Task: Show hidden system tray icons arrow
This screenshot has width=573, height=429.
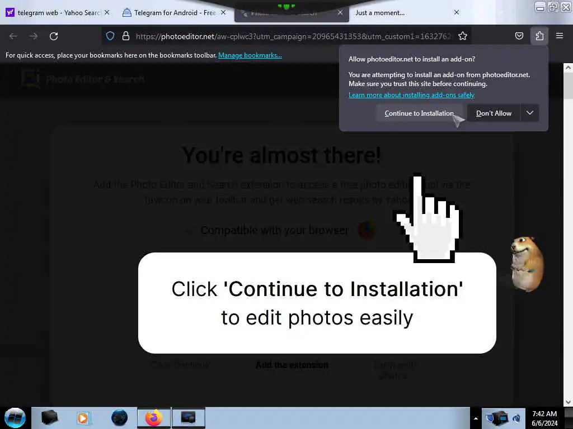Action: [x=476, y=418]
